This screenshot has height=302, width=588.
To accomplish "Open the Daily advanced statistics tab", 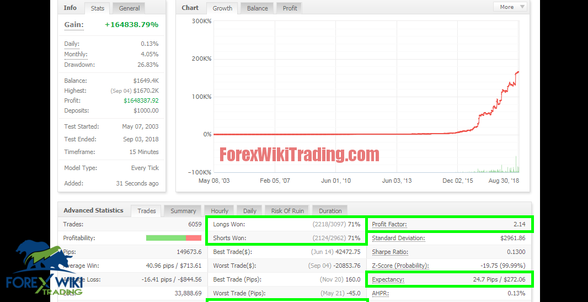I will (x=249, y=211).
